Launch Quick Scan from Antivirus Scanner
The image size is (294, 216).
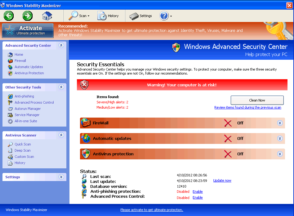tap(23, 144)
